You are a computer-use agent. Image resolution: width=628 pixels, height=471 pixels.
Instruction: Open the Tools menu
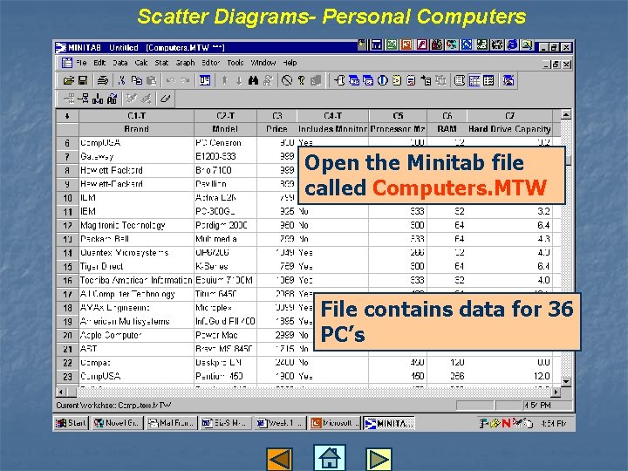pos(235,63)
